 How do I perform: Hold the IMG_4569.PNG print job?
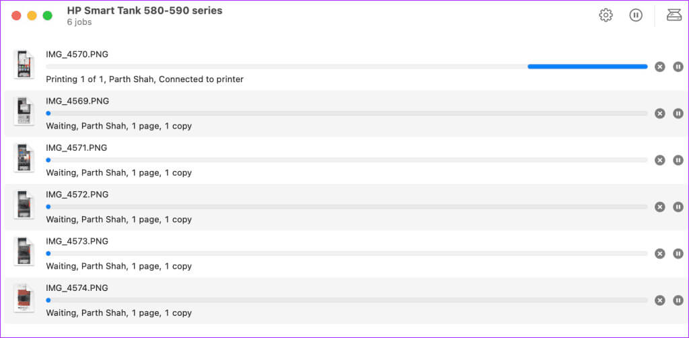[678, 113]
